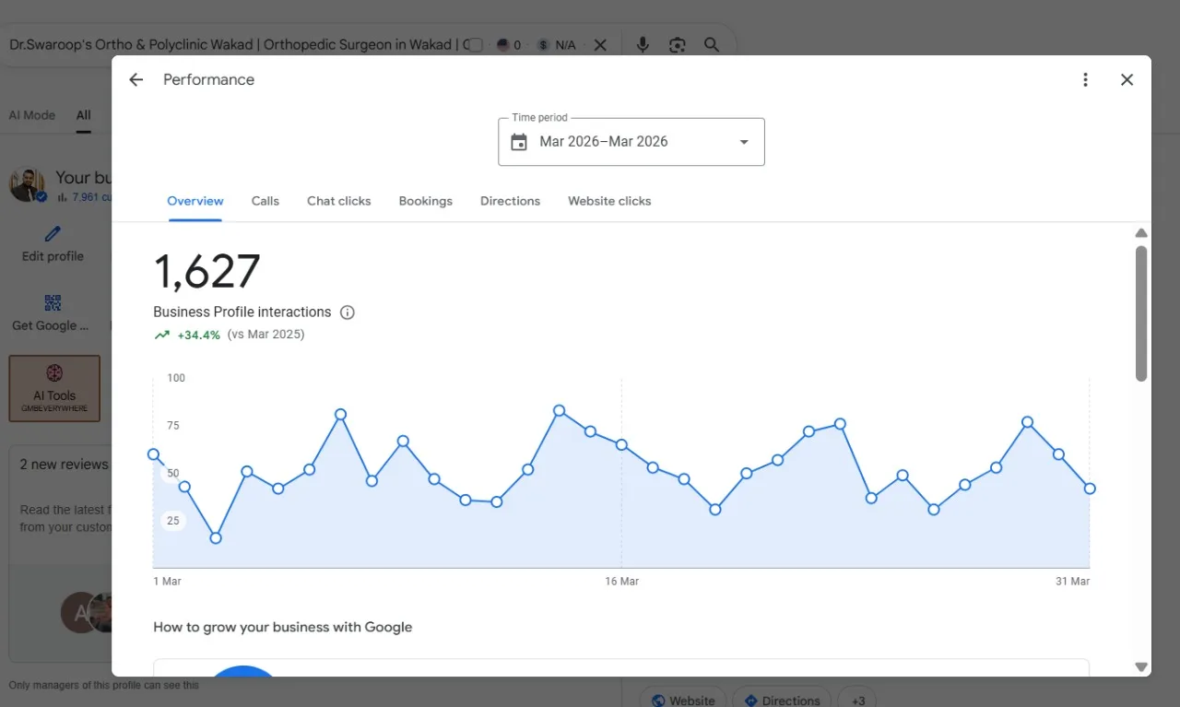The image size is (1180, 707).
Task: Click the calendar icon in Time period
Action: coord(519,142)
